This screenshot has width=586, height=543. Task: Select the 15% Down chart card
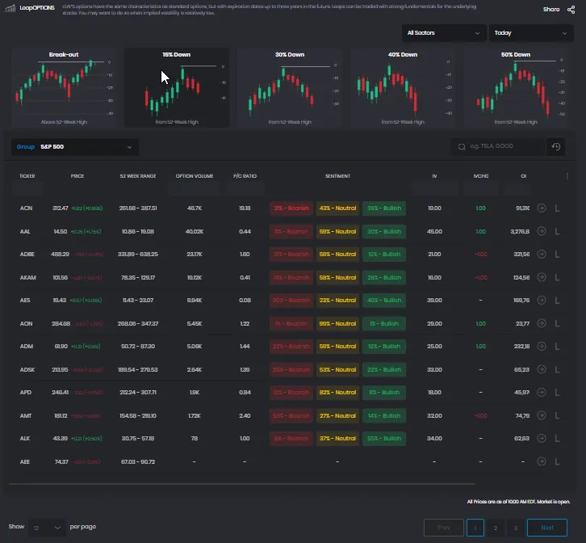[x=177, y=87]
